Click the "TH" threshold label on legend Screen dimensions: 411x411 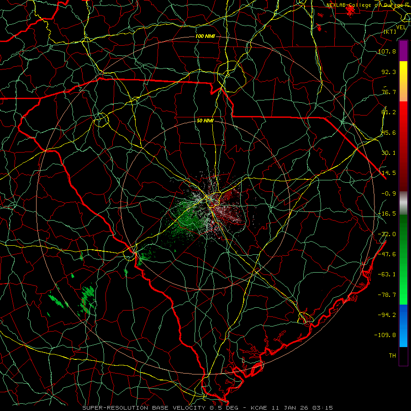[392, 356]
